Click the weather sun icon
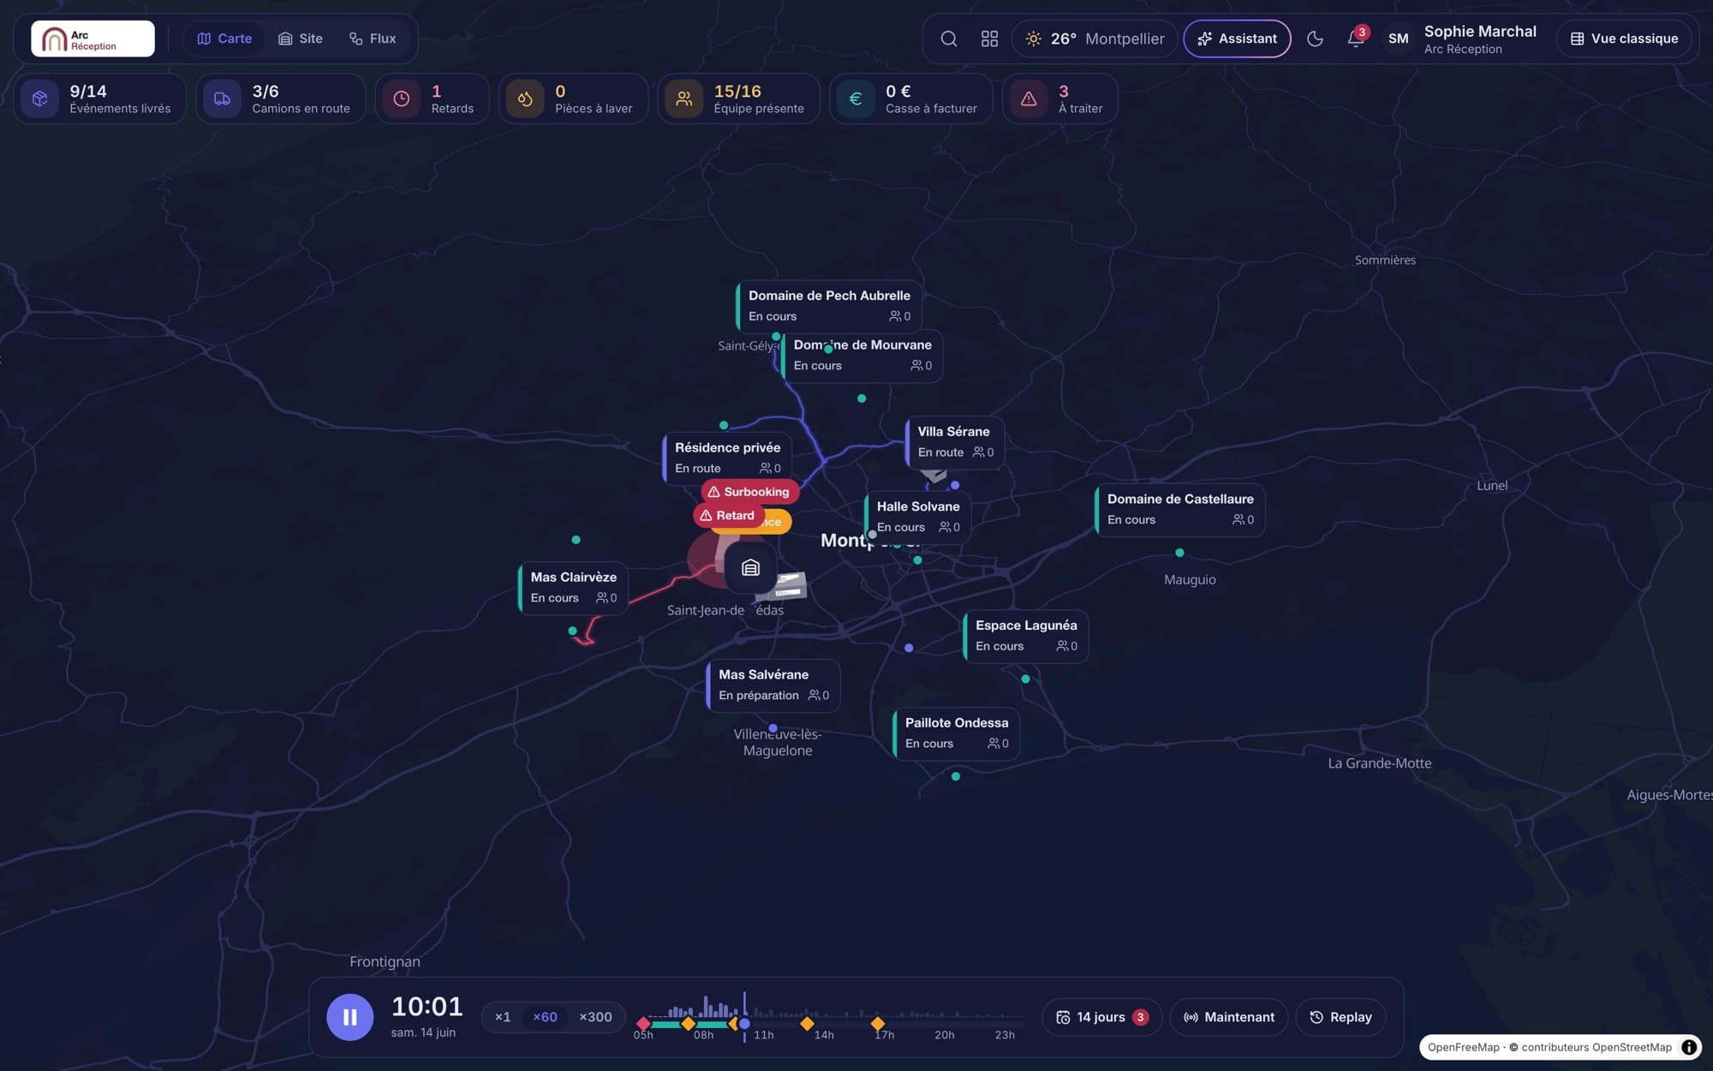Image resolution: width=1713 pixels, height=1071 pixels. (1034, 39)
